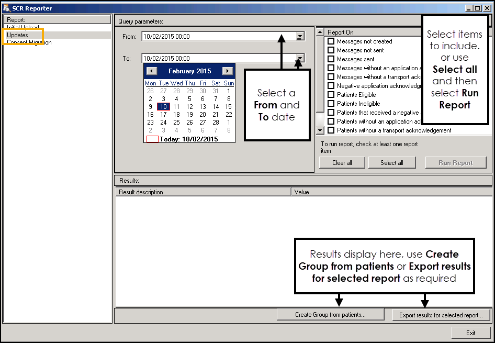Screen dimensions: 495x343
Task: Go to previous month in calendar
Action: [151, 71]
